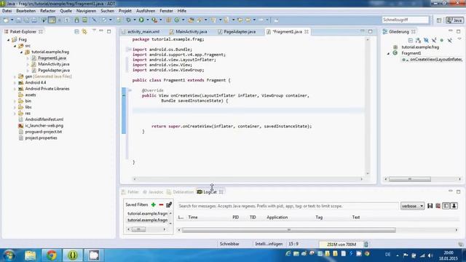Click the Open Type folder toolbar icon

[191, 20]
